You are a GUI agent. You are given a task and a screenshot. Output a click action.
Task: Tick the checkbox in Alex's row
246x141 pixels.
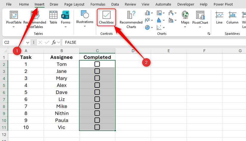[97, 85]
